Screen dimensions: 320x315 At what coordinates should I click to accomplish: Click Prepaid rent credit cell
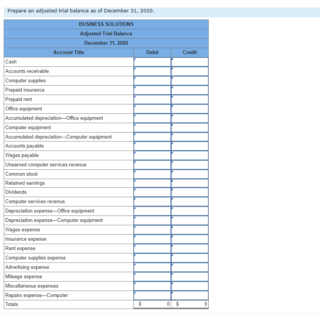[x=190, y=99]
